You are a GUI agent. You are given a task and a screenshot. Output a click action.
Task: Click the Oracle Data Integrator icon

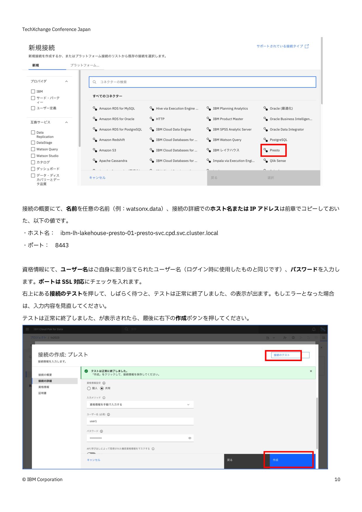coord(266,129)
